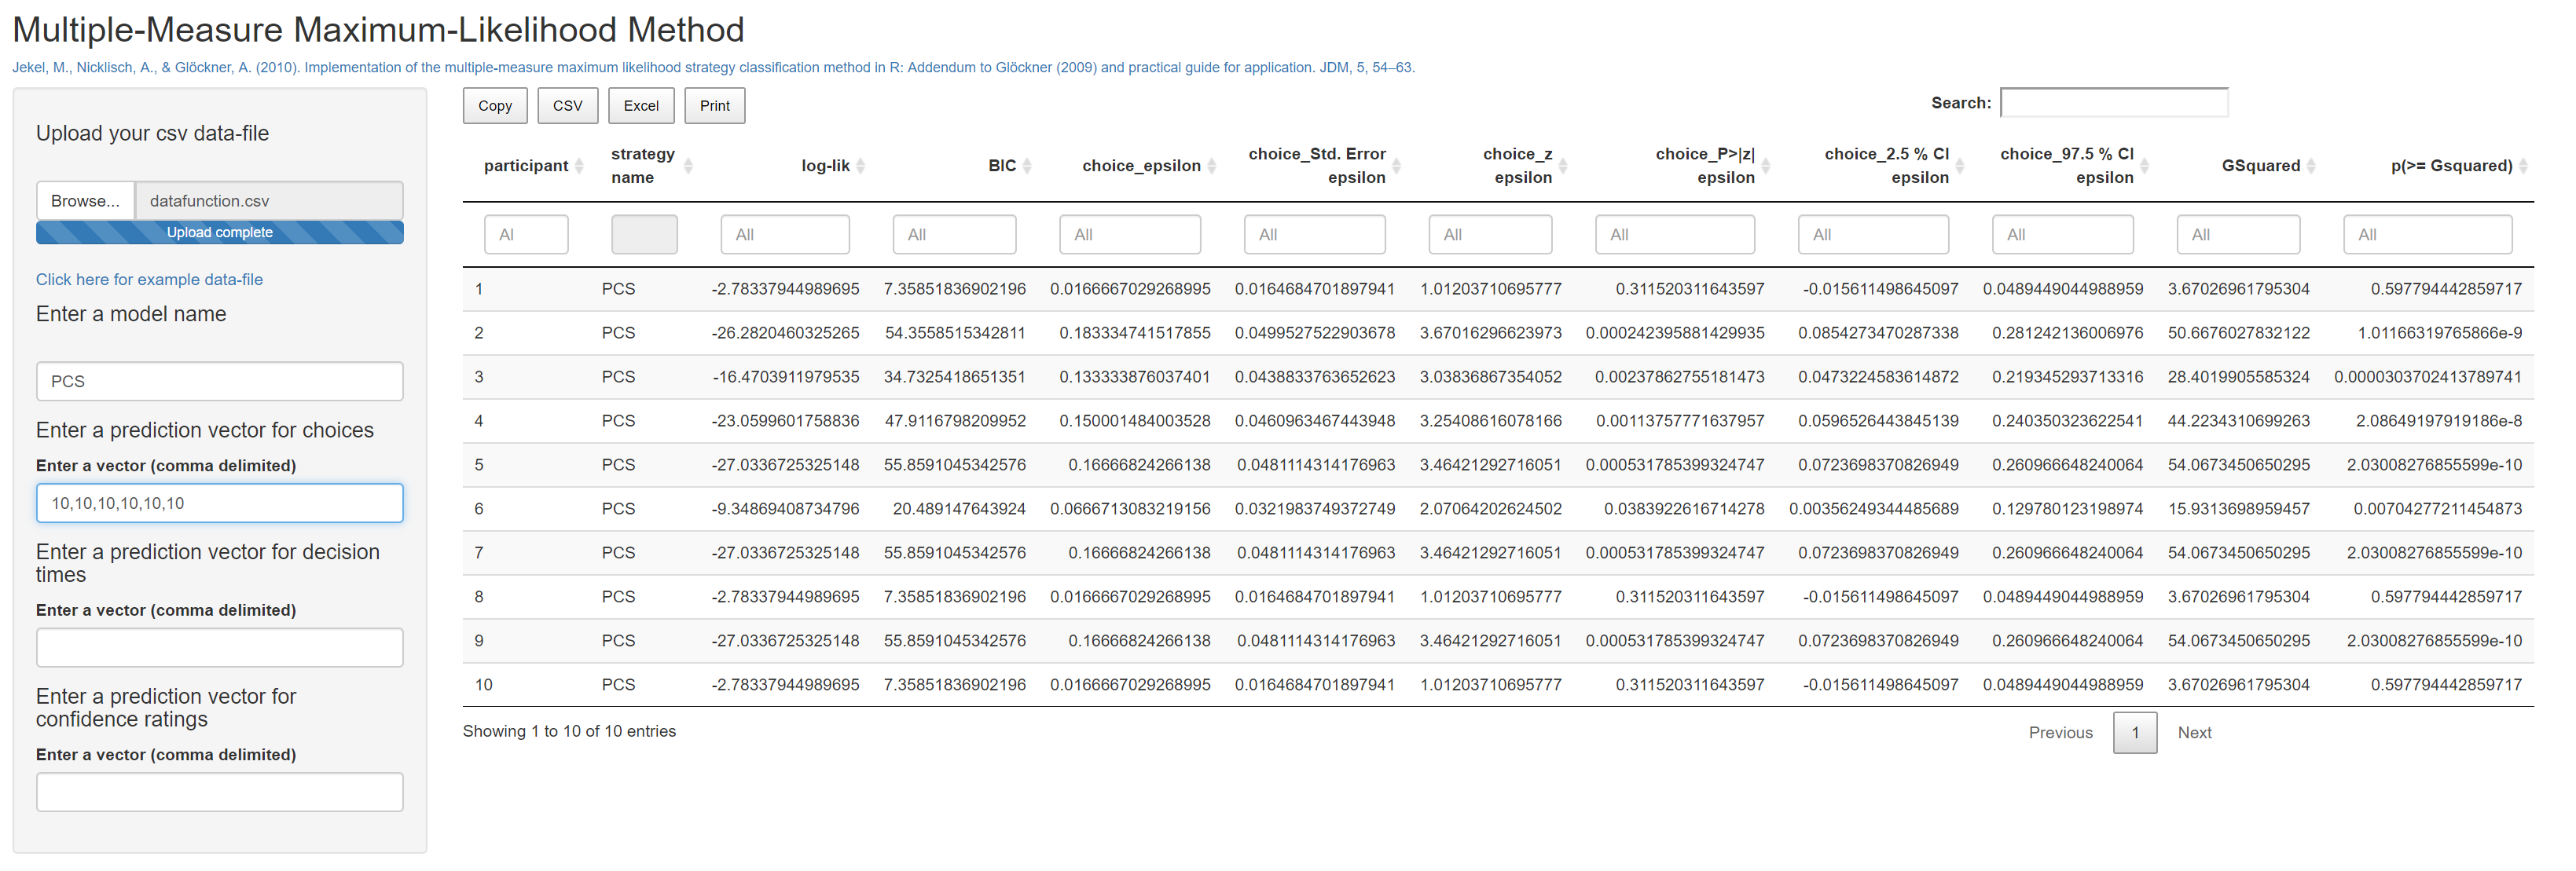Focus the model name field containing PCS
The image size is (2576, 871).
coord(219,382)
